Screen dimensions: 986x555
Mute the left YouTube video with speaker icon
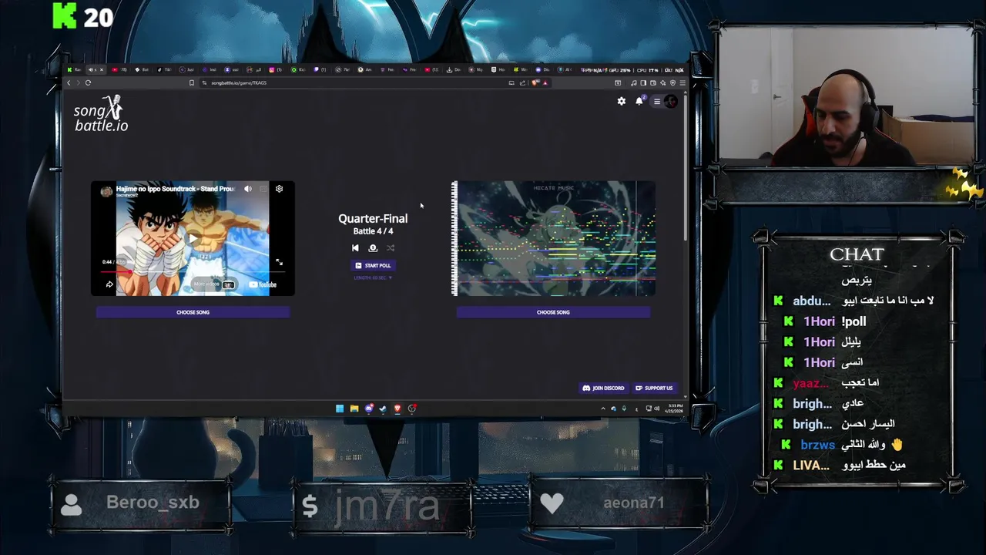pyautogui.click(x=248, y=189)
